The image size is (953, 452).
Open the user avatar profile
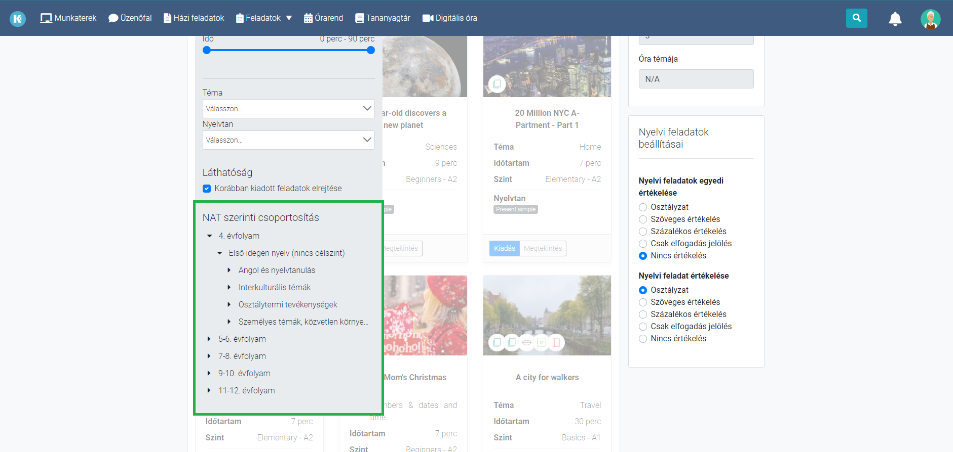click(x=930, y=19)
